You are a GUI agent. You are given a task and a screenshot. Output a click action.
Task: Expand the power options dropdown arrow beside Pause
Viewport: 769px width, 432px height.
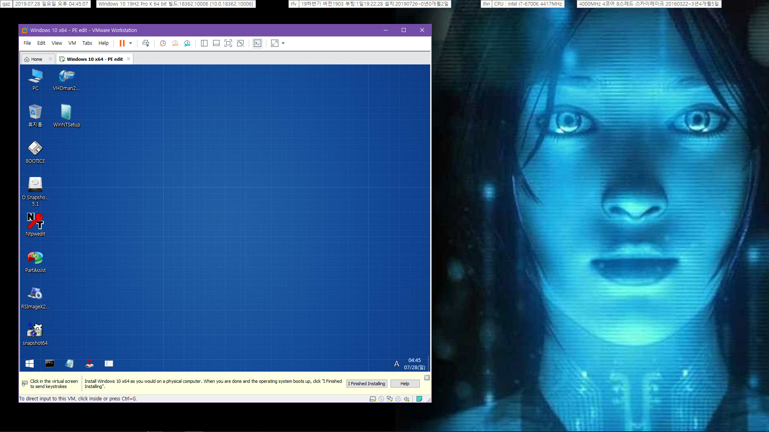point(131,43)
